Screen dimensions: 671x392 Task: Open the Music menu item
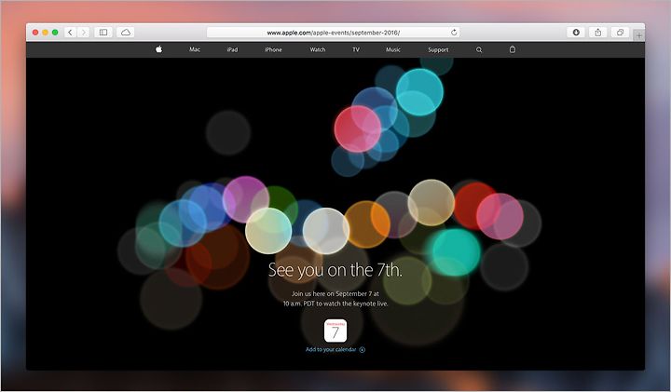click(x=393, y=49)
